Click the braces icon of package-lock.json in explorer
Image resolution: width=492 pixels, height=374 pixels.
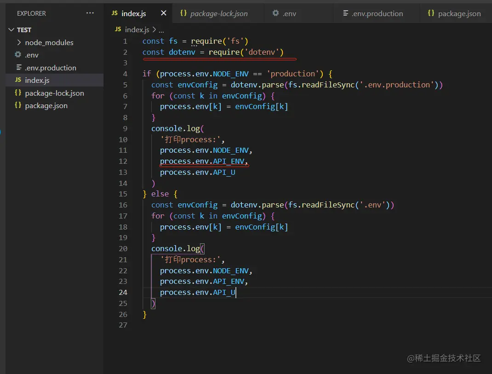coord(18,93)
